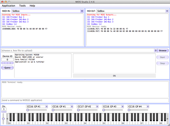Click 'Board: MBHP_CORE or similar' text
170x126 pixels.
point(29,57)
